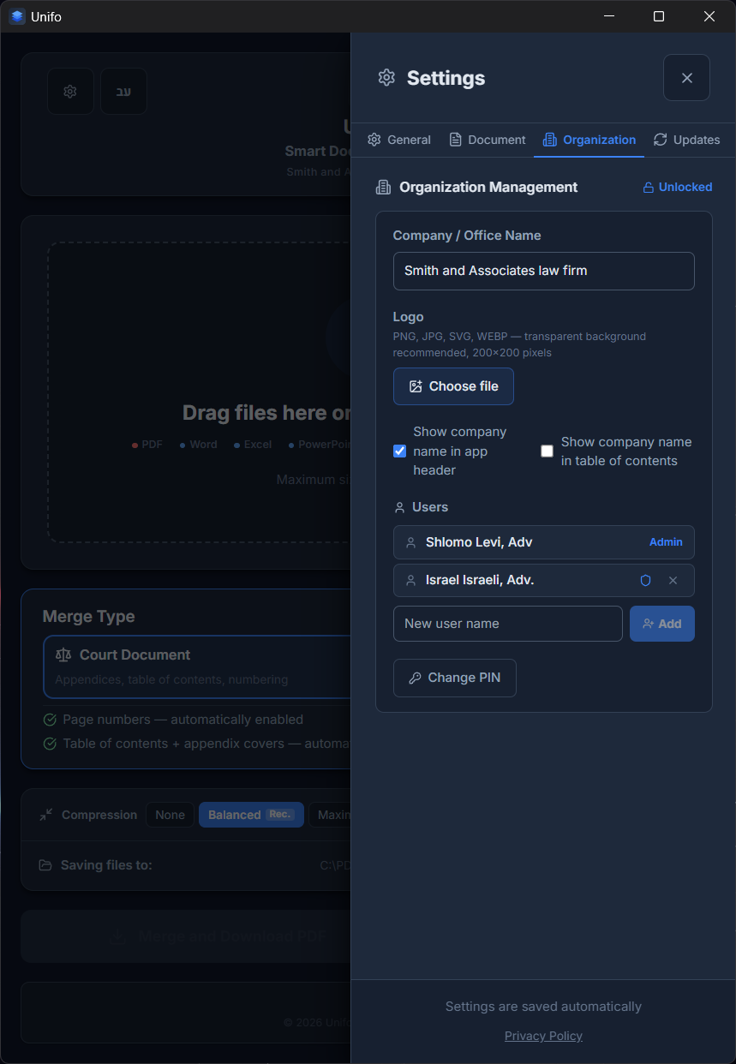Uncheck Show company name in app header
The width and height of the screenshot is (736, 1064).
tap(399, 451)
